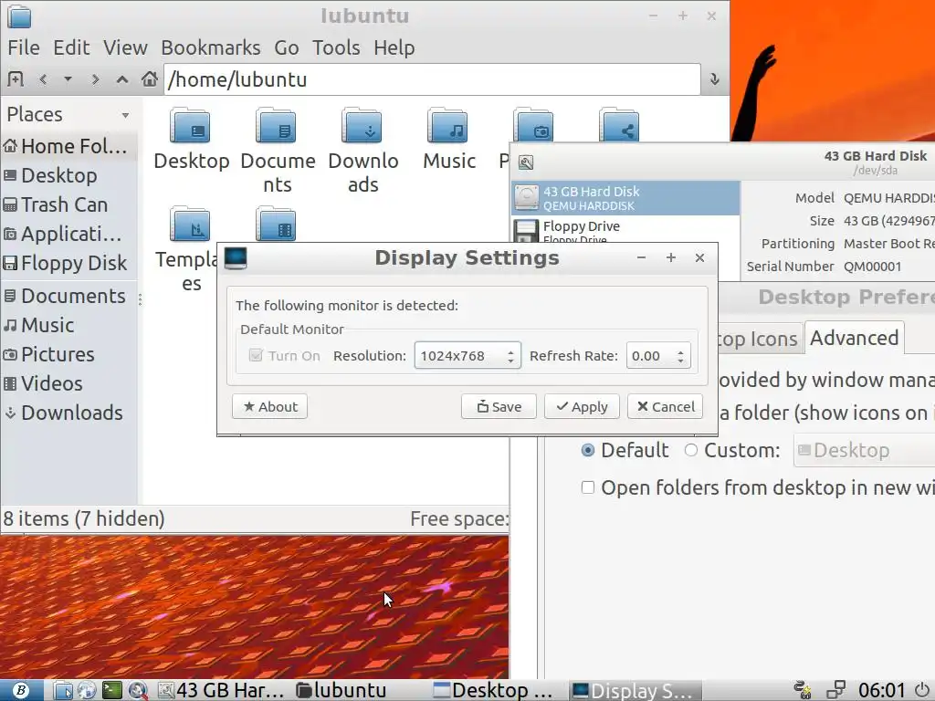Go forward with the right arrow icon

[x=95, y=78]
